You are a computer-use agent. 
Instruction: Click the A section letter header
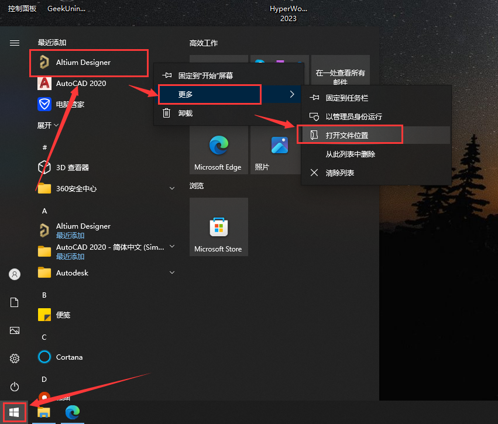pyautogui.click(x=44, y=211)
